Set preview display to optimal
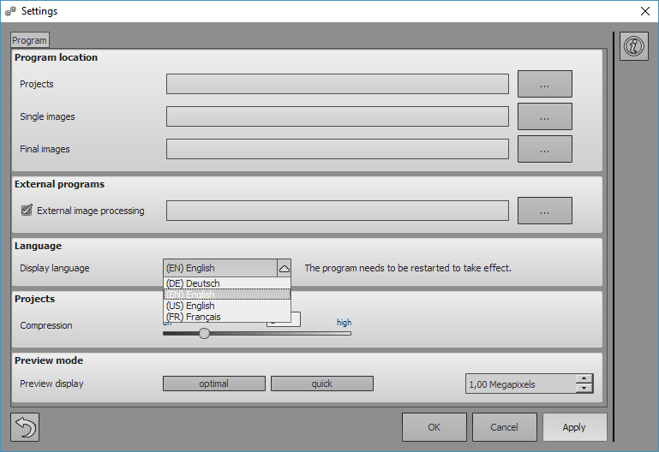Viewport: 659px width, 452px height. click(x=214, y=384)
